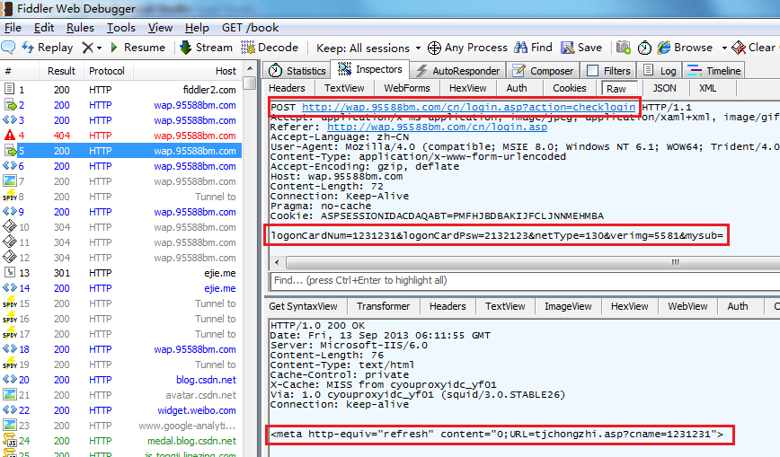Open the GET /book menu item
This screenshot has width=780, height=457.
pyautogui.click(x=250, y=27)
